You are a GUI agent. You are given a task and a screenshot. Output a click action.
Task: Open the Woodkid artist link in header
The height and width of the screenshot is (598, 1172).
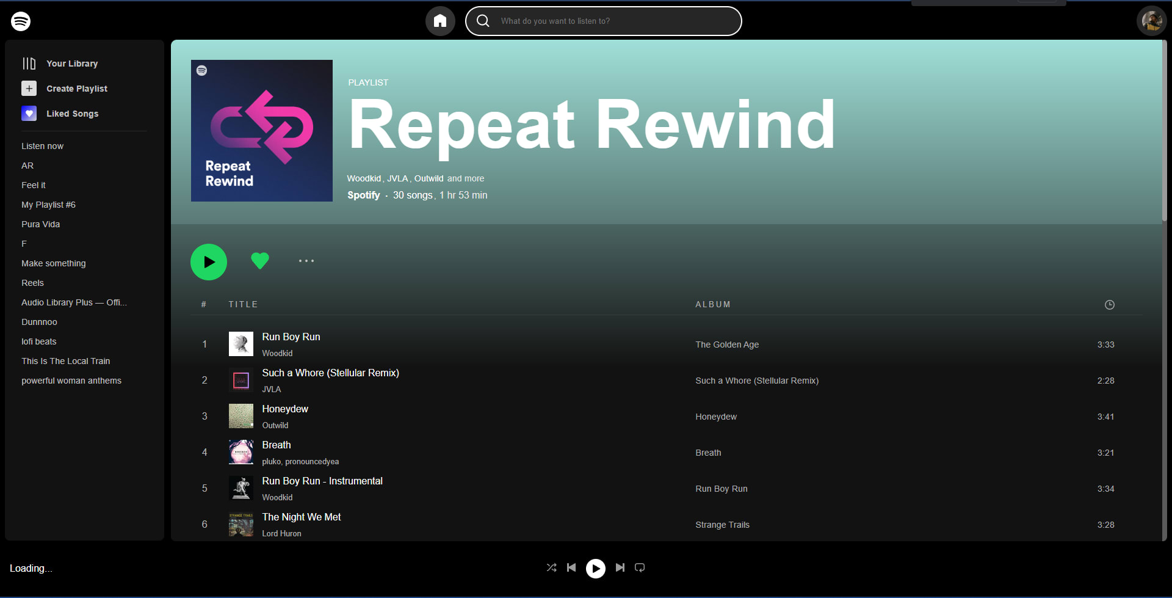tap(364, 178)
